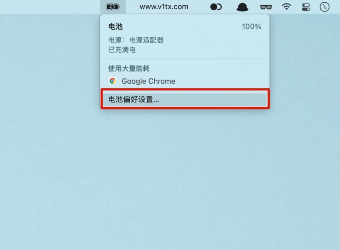The image size is (340, 250).
Task: Open the bowler hat menu bar icon
Action: [242, 7]
